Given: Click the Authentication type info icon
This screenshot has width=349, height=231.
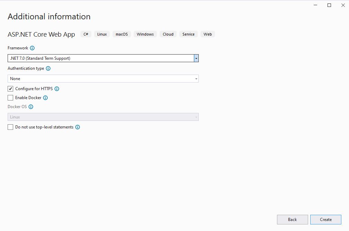Looking at the screenshot, I should coord(48,68).
